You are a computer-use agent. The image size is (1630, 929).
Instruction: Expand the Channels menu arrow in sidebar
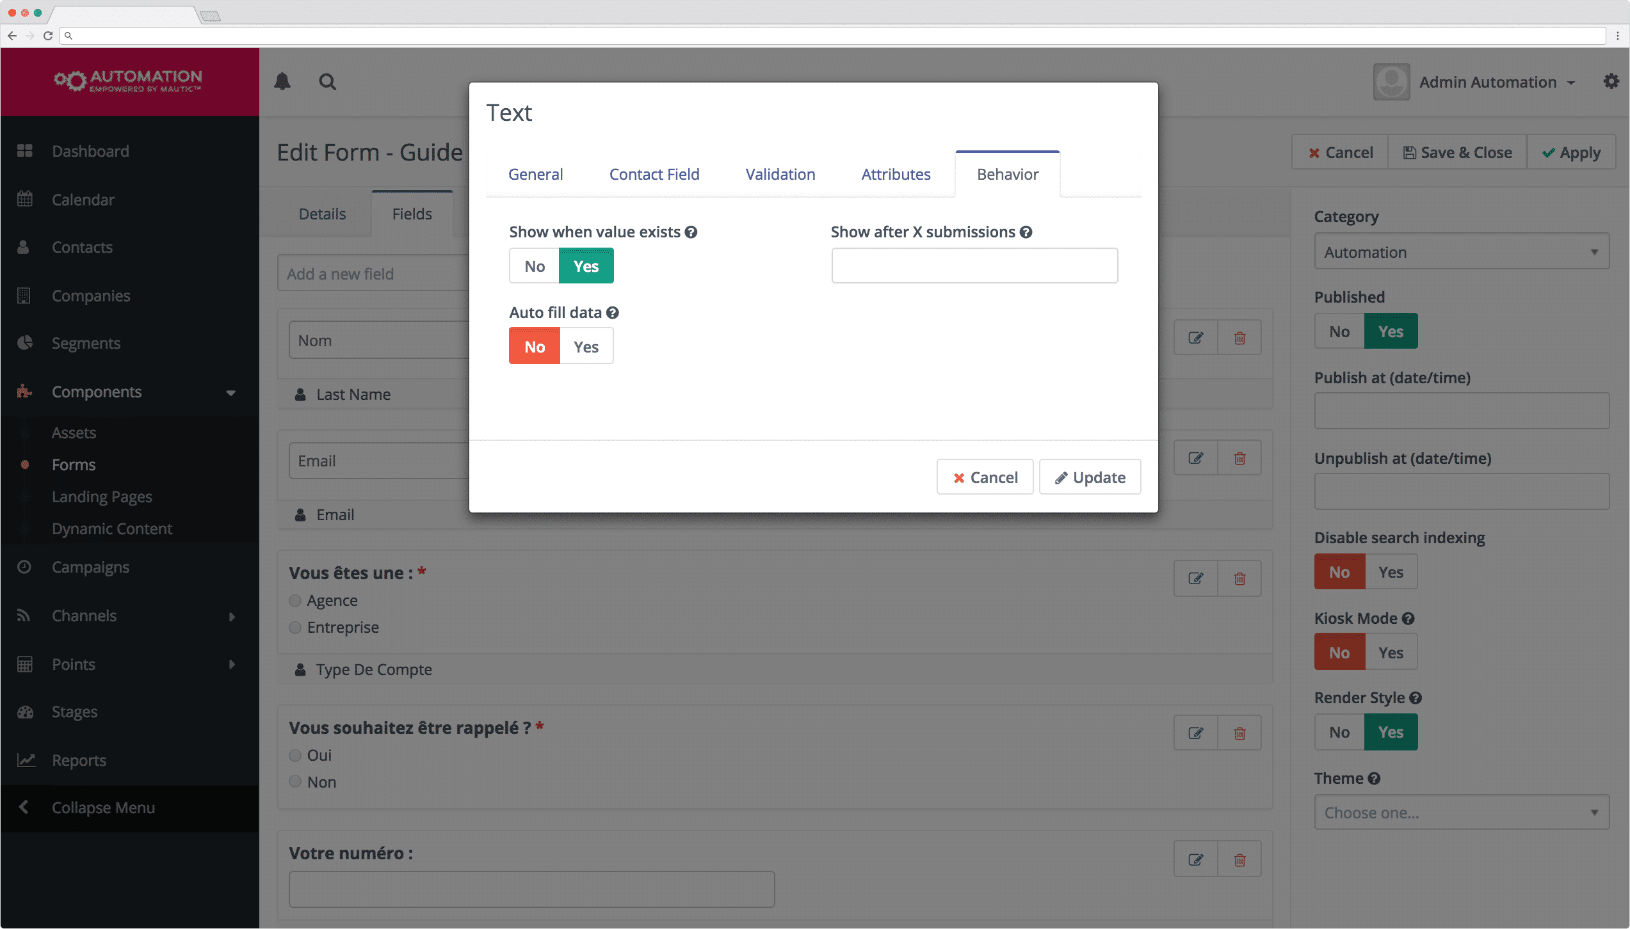[232, 616]
